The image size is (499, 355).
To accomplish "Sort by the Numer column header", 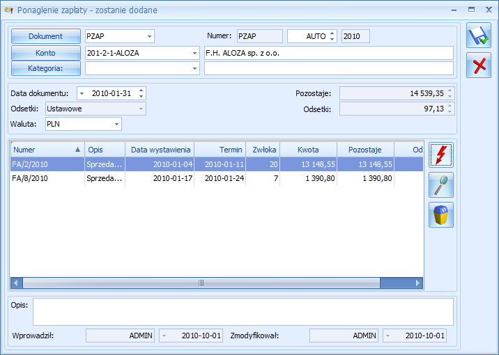I will (47, 150).
